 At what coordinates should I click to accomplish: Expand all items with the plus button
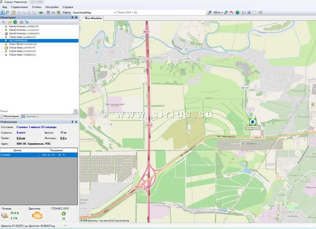pyautogui.click(x=3, y=22)
